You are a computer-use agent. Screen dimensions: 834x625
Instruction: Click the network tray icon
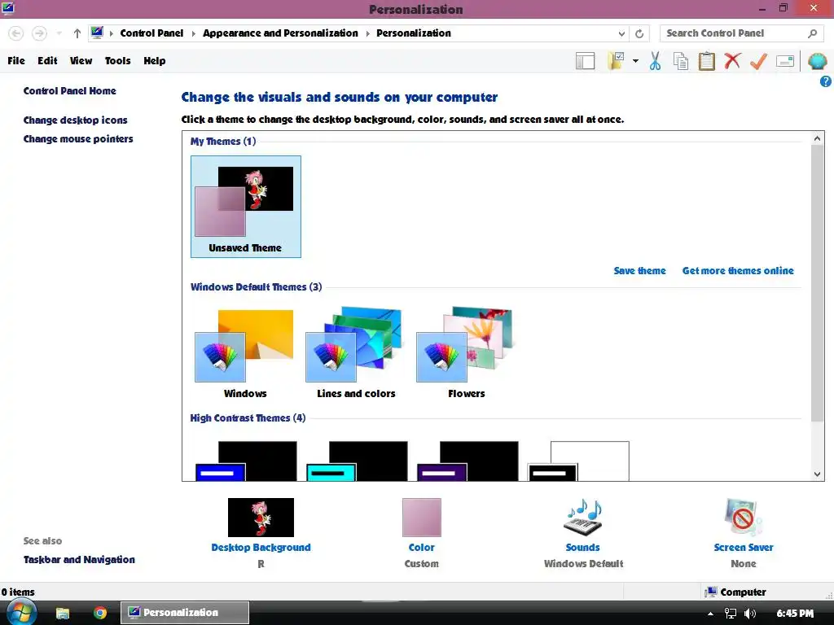[731, 614]
